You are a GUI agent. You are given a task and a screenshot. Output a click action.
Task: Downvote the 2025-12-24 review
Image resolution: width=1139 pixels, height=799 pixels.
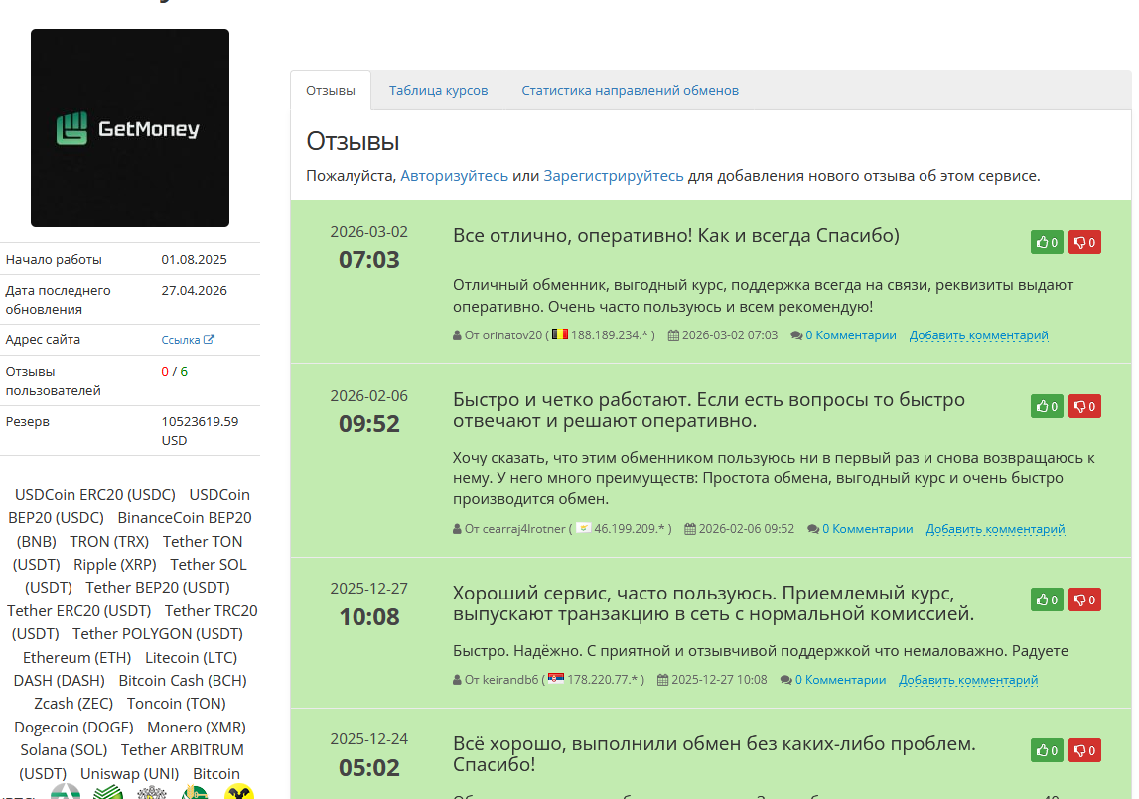(1084, 750)
